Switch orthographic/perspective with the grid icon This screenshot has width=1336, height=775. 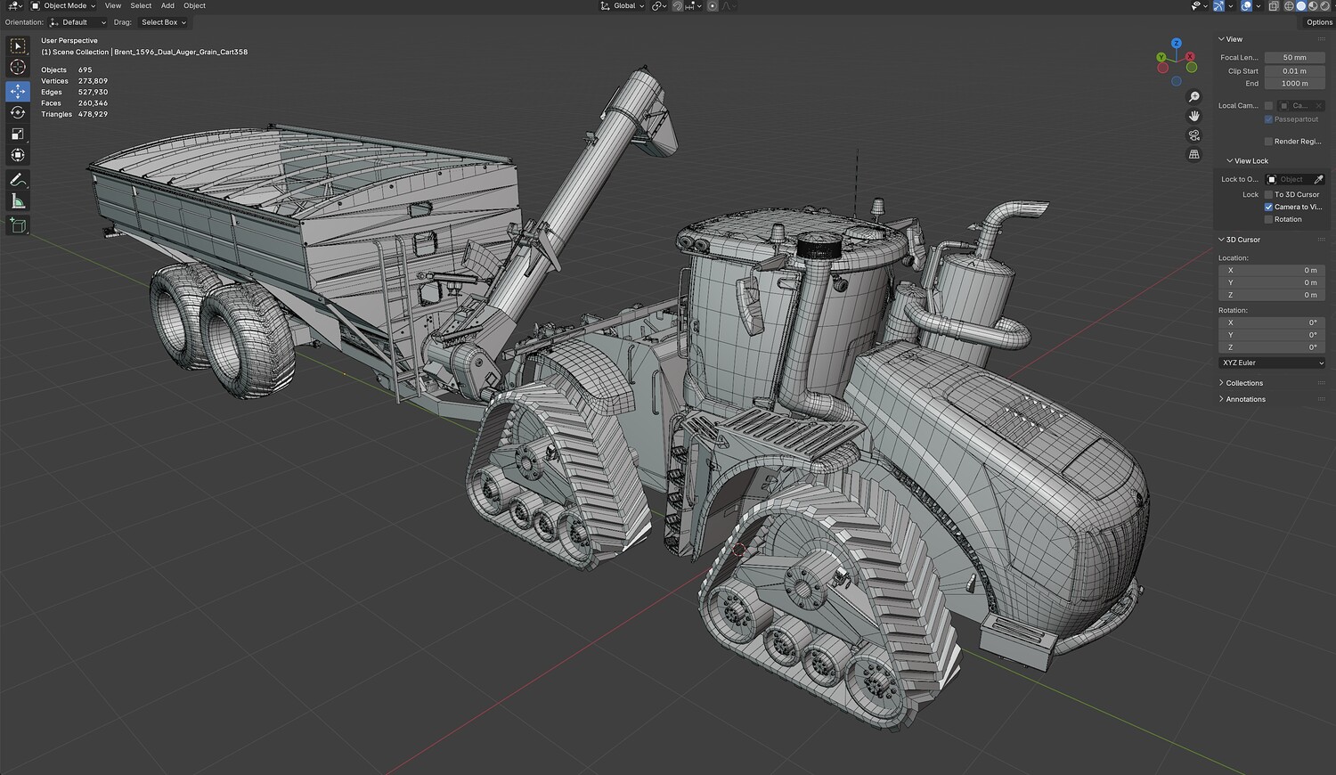pyautogui.click(x=1194, y=154)
